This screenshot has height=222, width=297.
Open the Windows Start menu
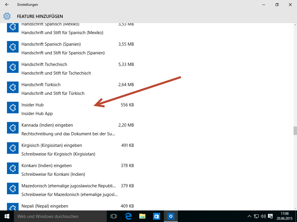pyautogui.click(x=7, y=216)
